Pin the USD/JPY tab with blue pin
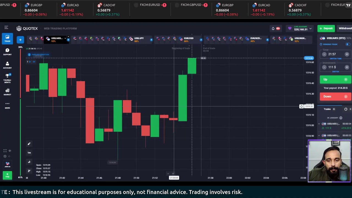352x198 pixels. point(151,40)
